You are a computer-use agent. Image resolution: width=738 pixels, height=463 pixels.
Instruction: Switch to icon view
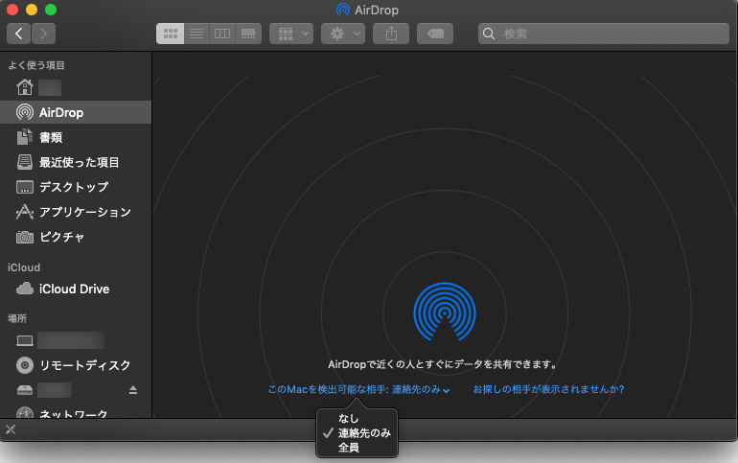click(x=170, y=34)
